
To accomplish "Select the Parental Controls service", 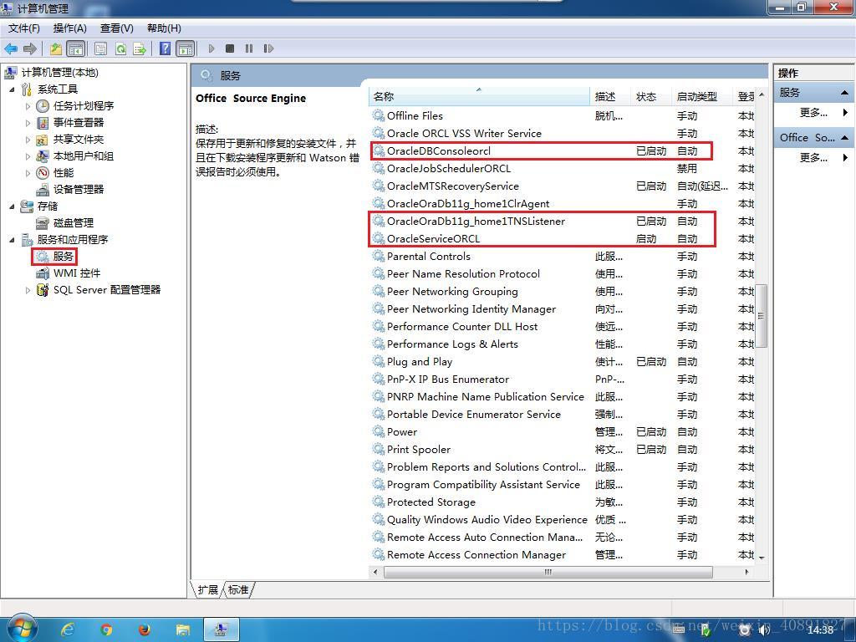I will coord(563,256).
